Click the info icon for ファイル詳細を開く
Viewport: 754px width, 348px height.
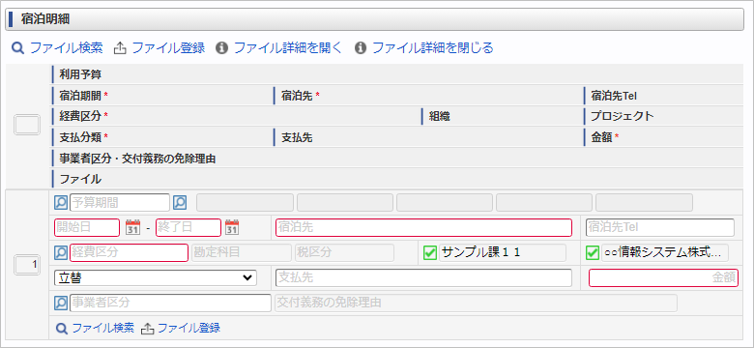[x=221, y=48]
